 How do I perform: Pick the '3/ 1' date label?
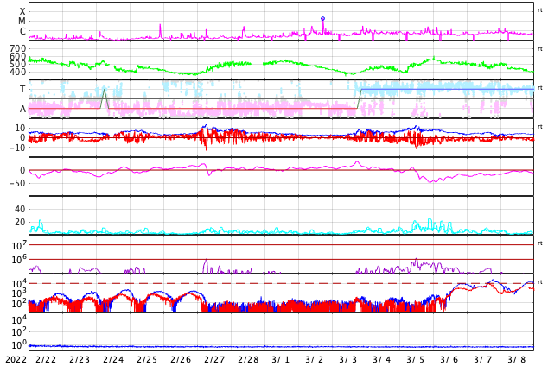(281, 360)
